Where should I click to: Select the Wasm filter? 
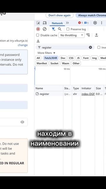(x=65, y=63)
